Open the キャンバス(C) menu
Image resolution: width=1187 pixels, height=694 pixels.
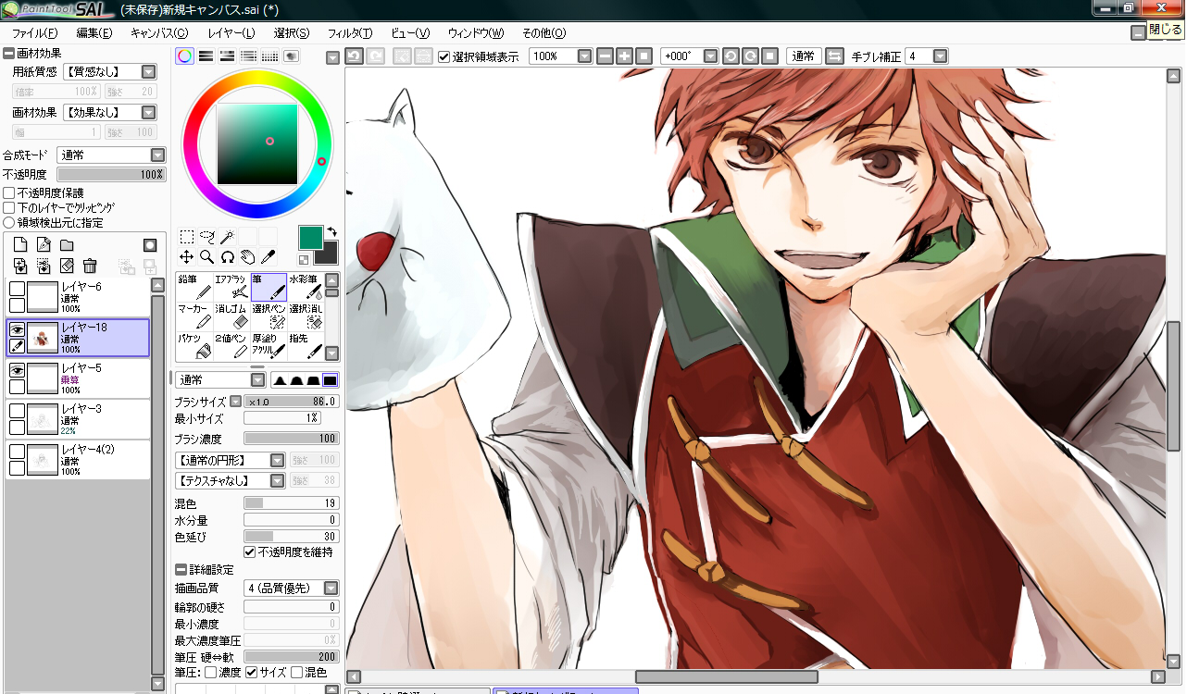158,32
